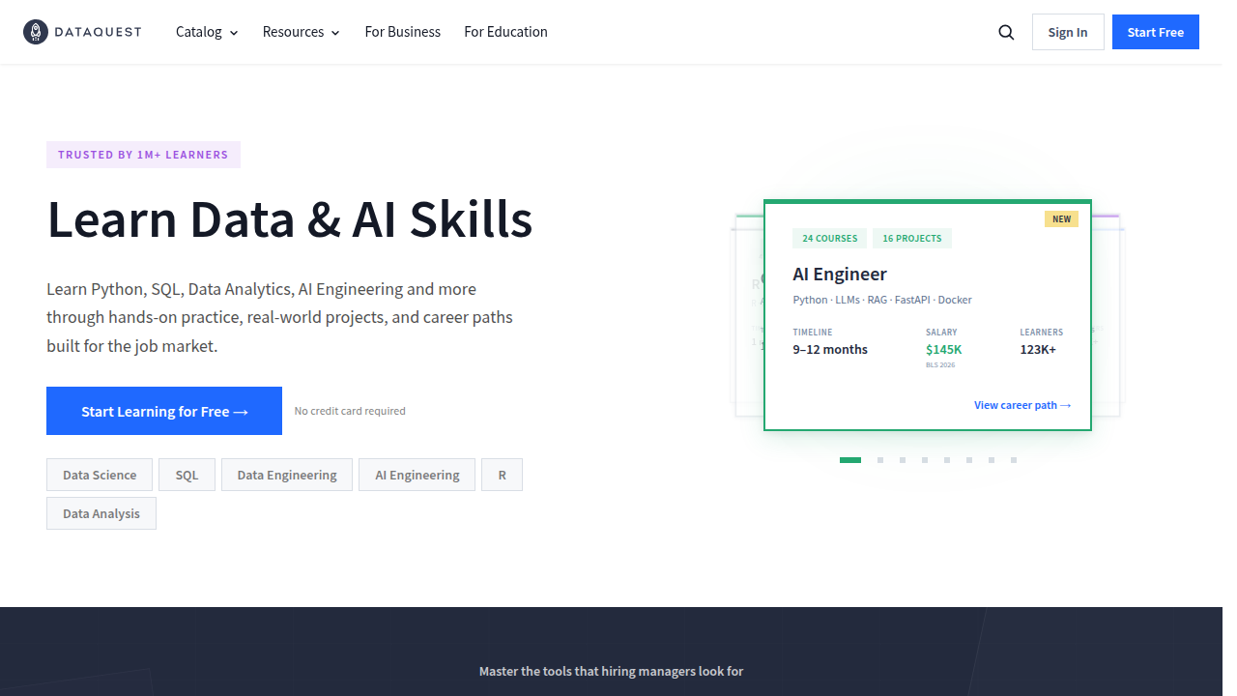
Task: Go to the sixth carousel dot
Action: point(969,460)
